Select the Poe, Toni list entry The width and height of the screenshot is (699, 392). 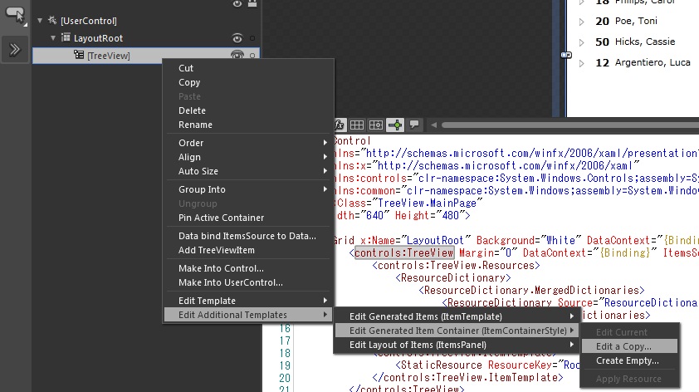click(x=636, y=21)
